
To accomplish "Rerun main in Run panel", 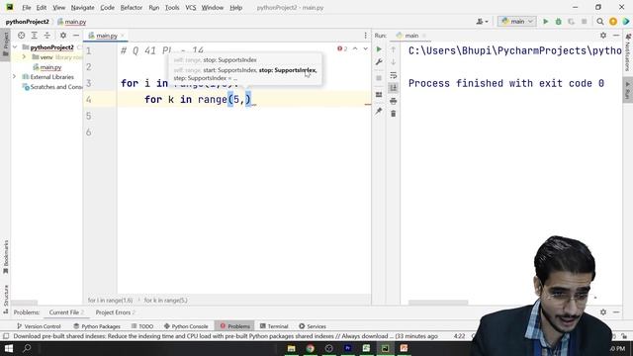I will [379, 49].
